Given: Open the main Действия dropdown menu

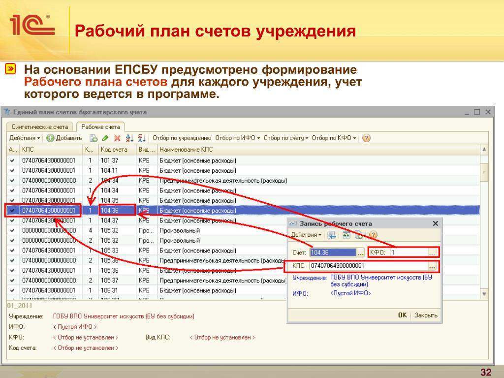Looking at the screenshot, I should (25, 138).
